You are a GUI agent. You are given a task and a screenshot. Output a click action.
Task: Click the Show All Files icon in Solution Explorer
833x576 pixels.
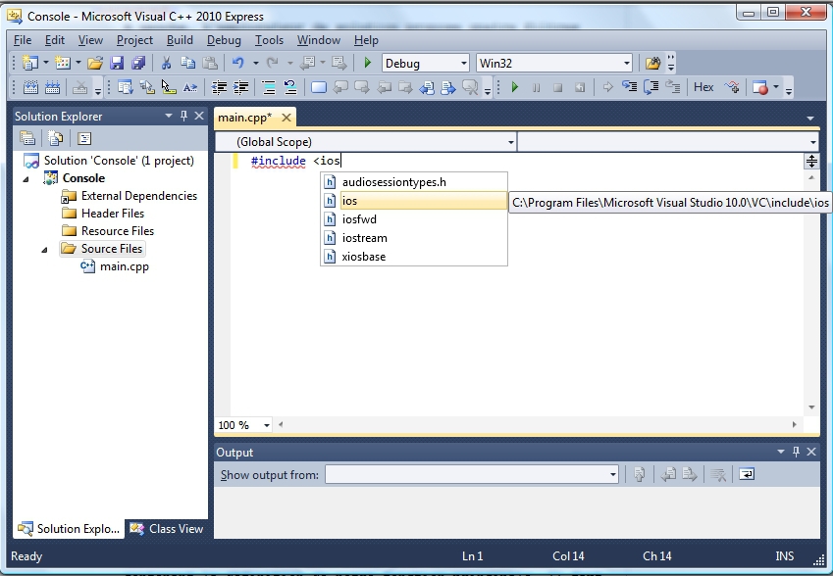pyautogui.click(x=55, y=138)
